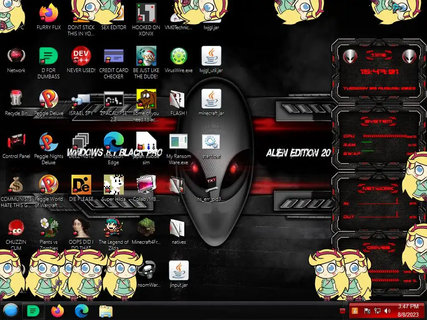Screen dimensions: 427x320
Task: Click the TIME widget clock display
Action: pyautogui.click(x=379, y=72)
